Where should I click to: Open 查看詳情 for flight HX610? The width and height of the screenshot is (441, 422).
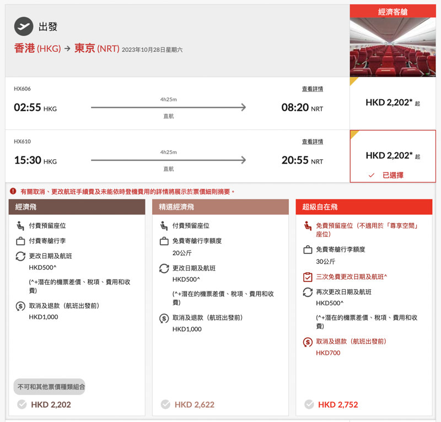[312, 142]
